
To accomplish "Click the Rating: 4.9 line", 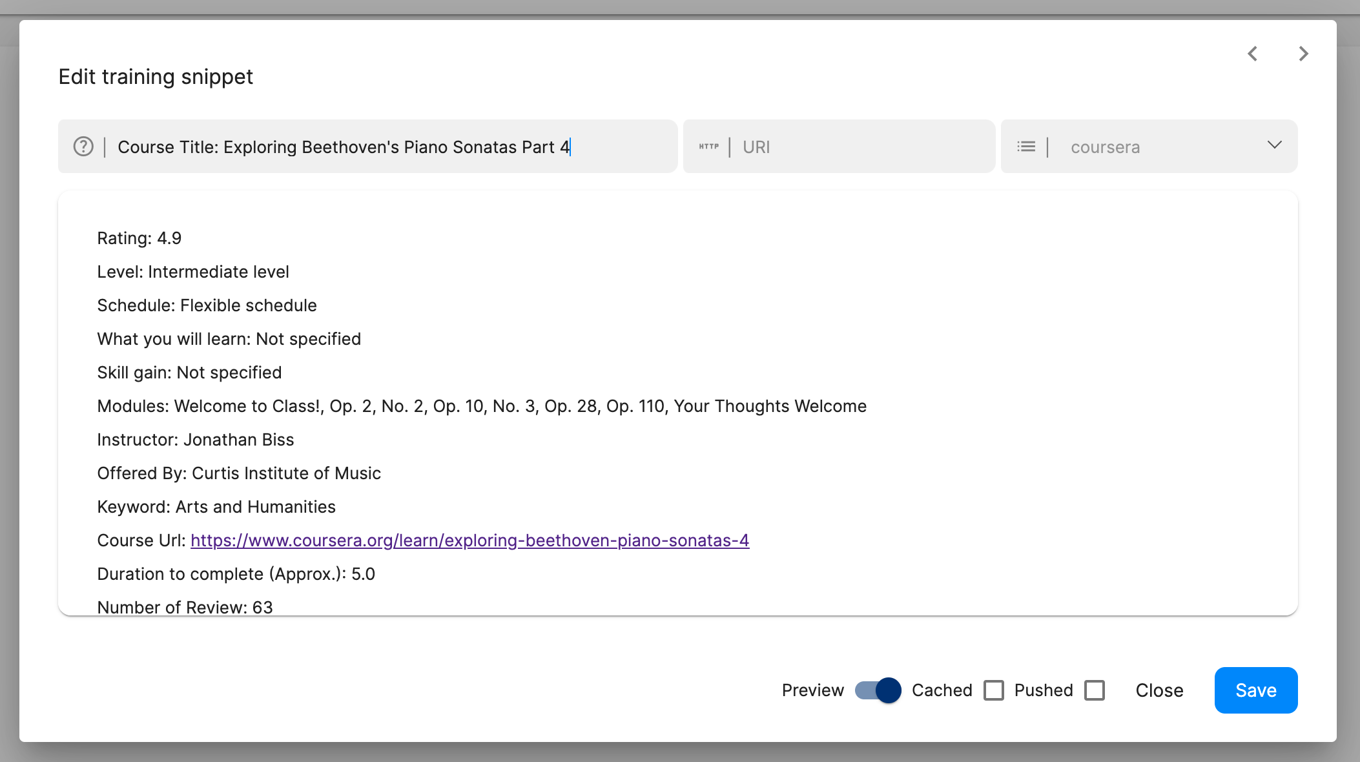I will 139,238.
